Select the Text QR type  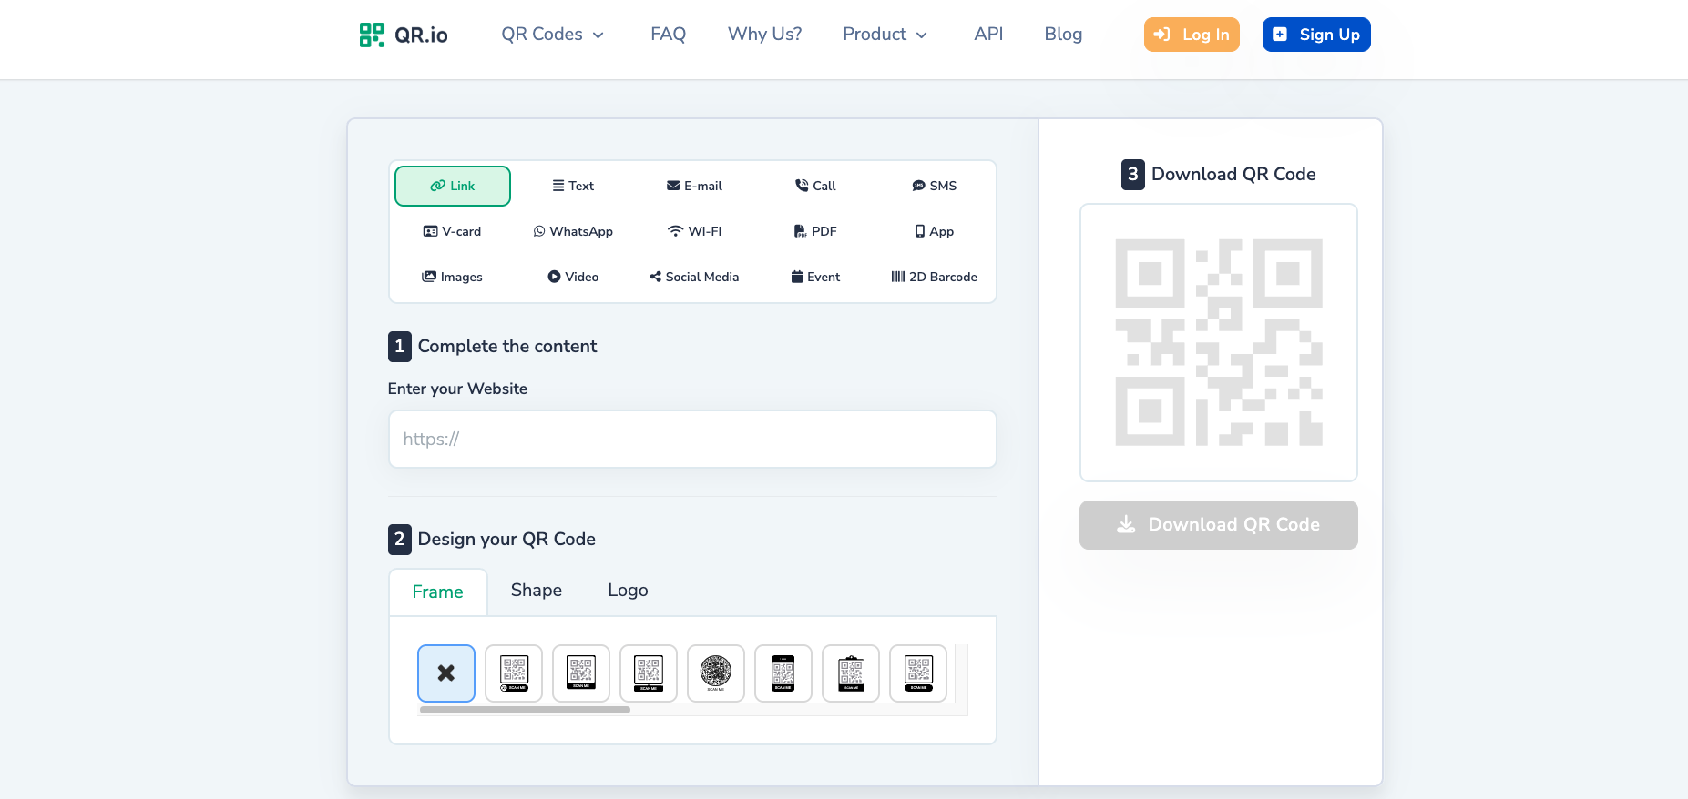[572, 186]
